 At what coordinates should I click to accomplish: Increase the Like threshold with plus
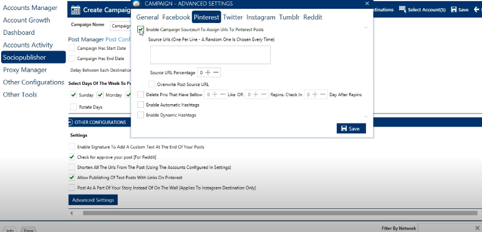215,94
